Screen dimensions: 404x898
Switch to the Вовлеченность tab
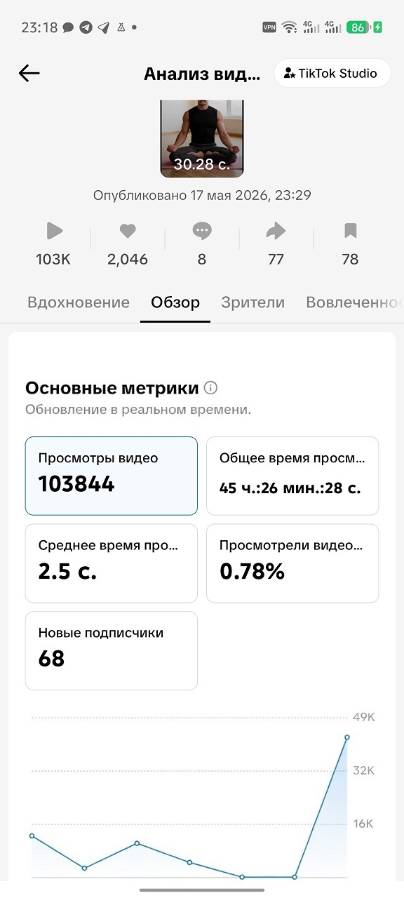(354, 302)
